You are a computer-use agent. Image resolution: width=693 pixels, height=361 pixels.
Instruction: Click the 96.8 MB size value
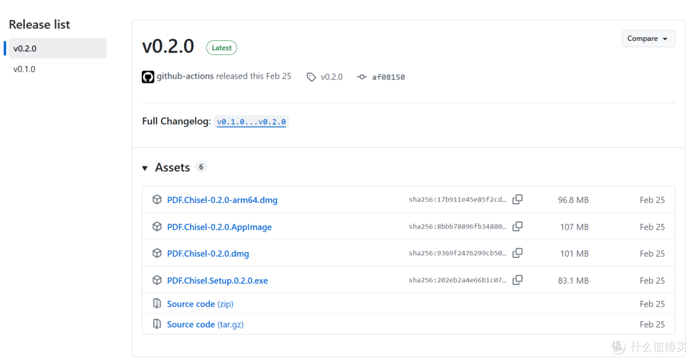(573, 200)
